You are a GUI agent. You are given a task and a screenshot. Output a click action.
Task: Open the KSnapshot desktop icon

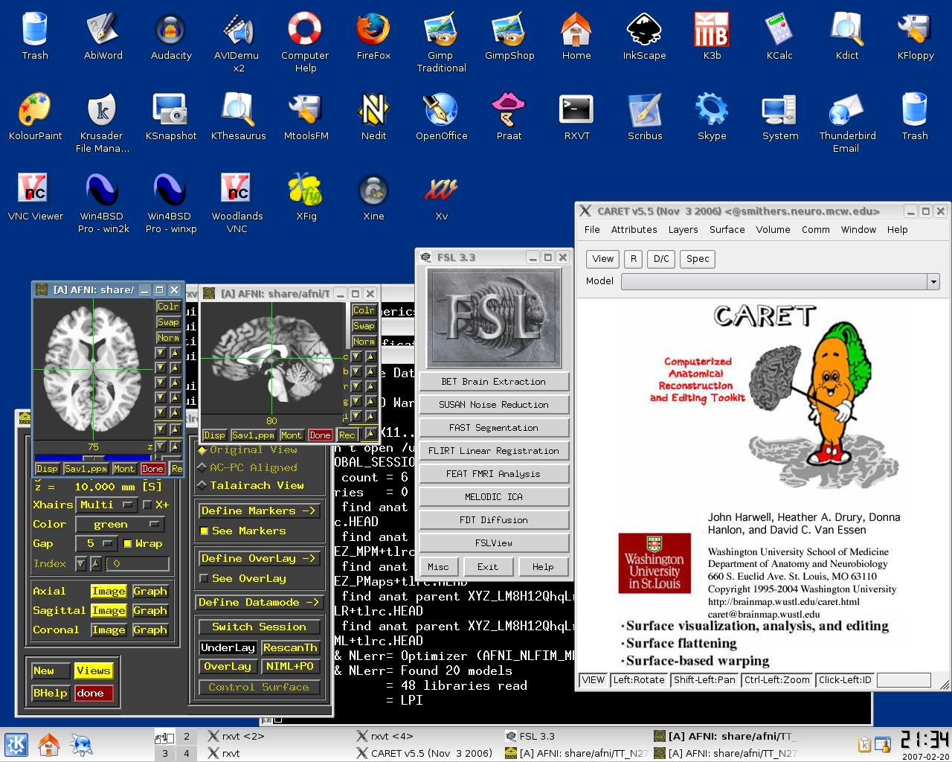click(171, 116)
